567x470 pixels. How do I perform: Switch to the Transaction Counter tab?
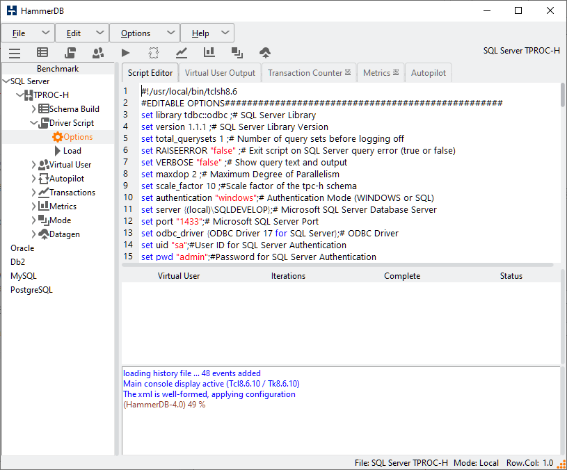tap(309, 73)
